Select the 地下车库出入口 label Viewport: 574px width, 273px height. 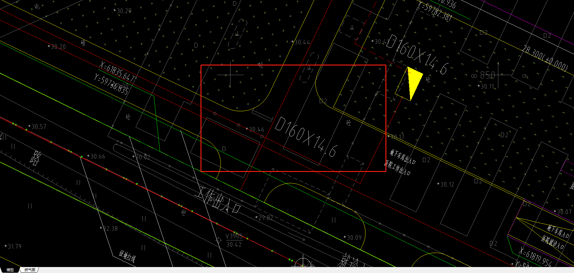[403, 157]
